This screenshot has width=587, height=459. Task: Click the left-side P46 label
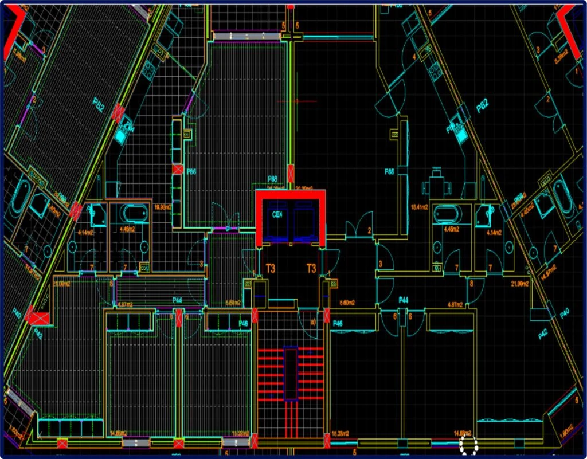tap(242, 324)
